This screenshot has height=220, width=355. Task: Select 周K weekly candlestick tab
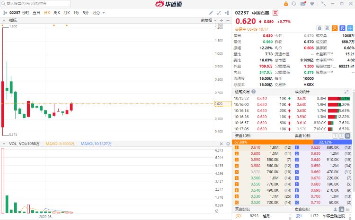pos(57,13)
